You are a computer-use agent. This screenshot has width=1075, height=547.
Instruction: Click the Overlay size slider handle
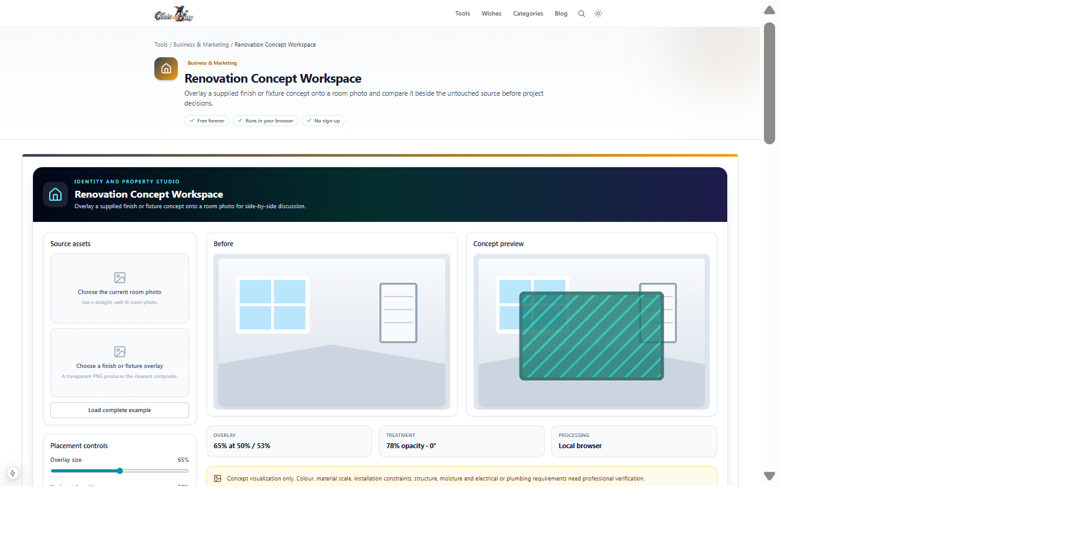(x=120, y=471)
